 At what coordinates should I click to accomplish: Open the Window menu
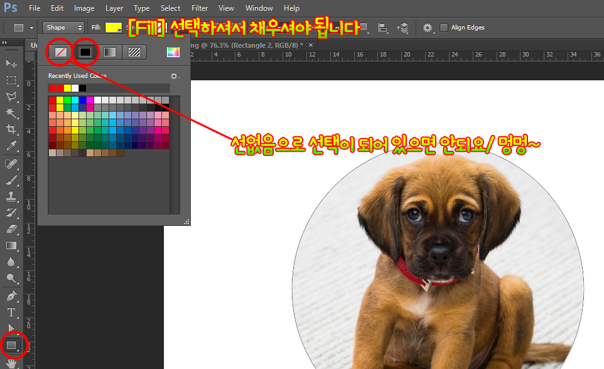coord(259,8)
